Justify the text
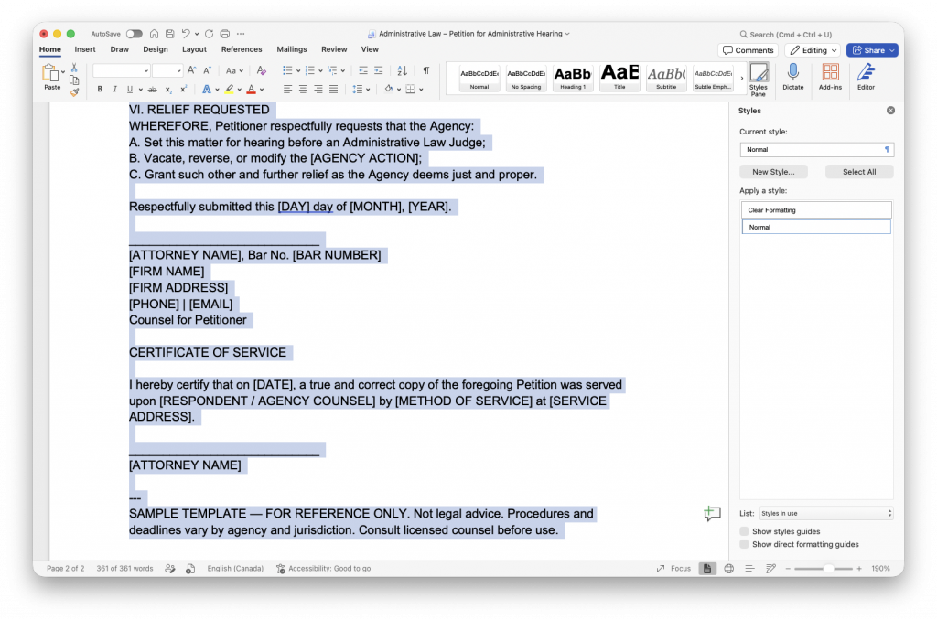Screen dimensions: 937x620 (x=333, y=90)
